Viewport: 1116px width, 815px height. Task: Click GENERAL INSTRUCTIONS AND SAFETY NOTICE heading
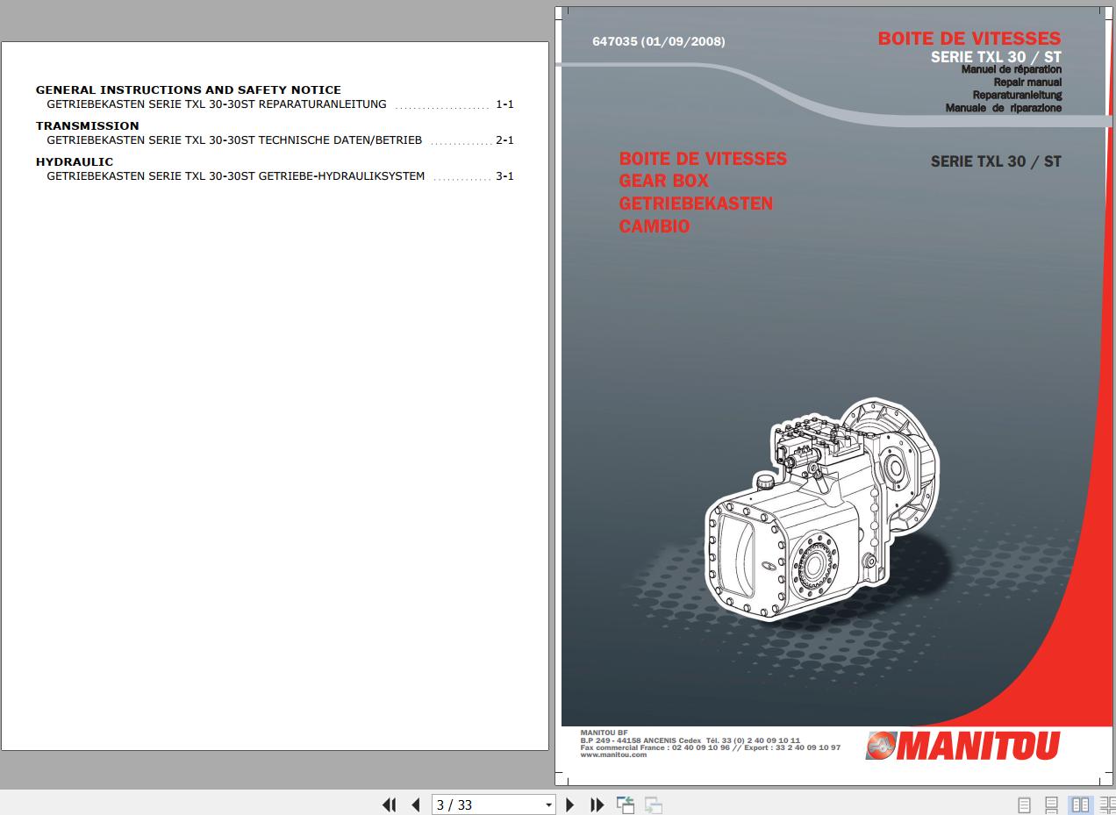[x=189, y=89]
